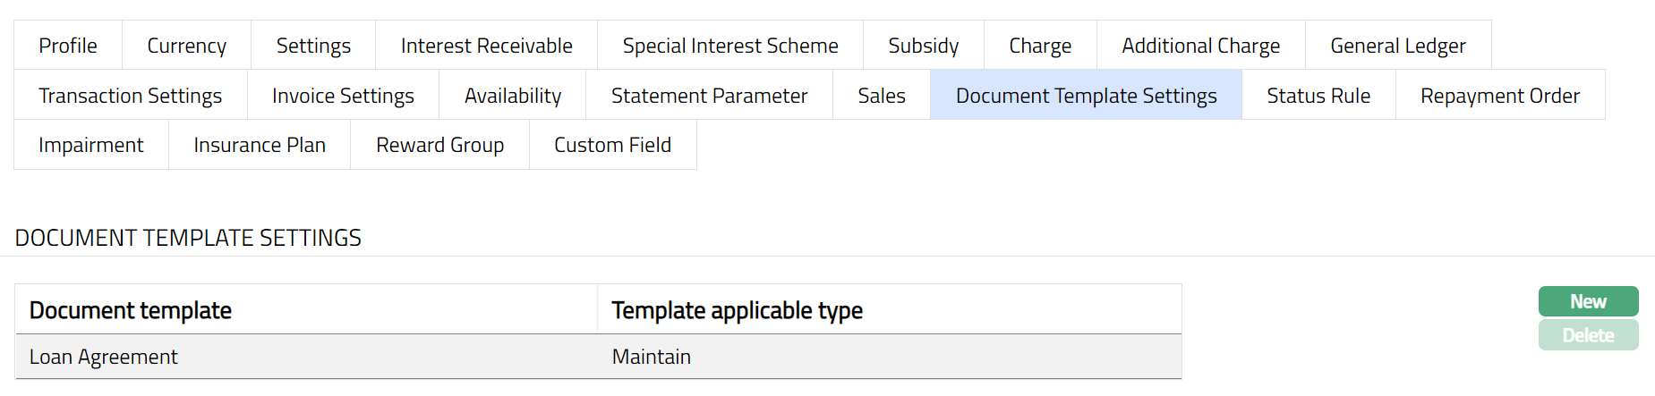Viewport: 1655px width, 396px height.
Task: Go to Invoice Settings tab
Action: click(343, 96)
